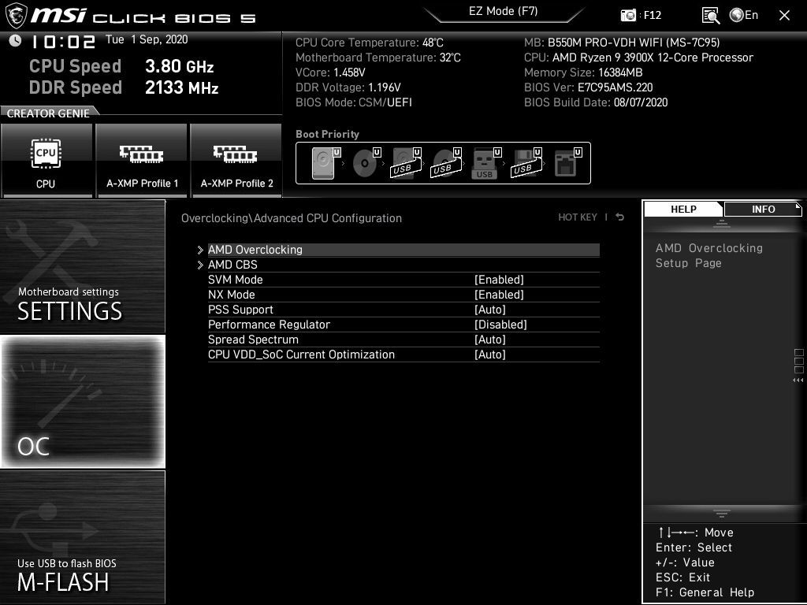
Task: Change PSS Support Auto value
Action: tap(490, 309)
